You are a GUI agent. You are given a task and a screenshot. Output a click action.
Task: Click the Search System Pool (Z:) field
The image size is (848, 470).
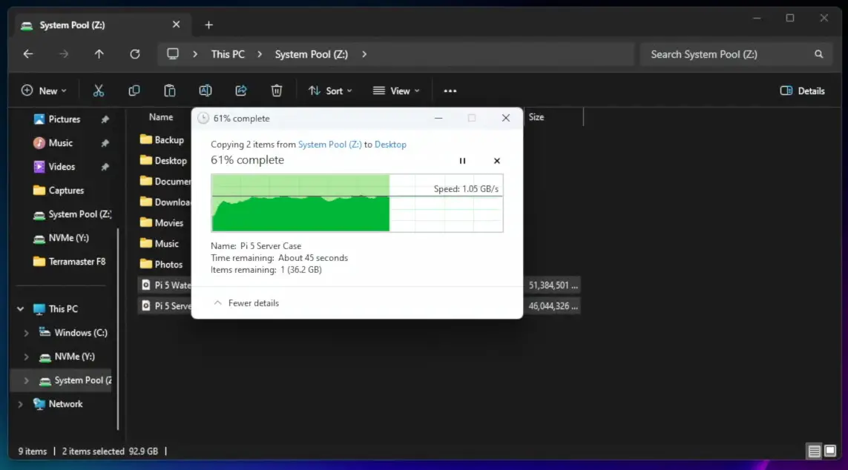(x=727, y=54)
